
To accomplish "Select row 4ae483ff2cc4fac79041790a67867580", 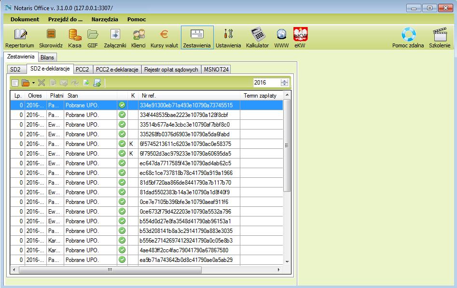I will pyautogui.click(x=147, y=250).
